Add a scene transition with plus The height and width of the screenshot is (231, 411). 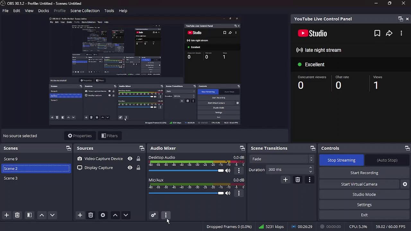(x=285, y=180)
